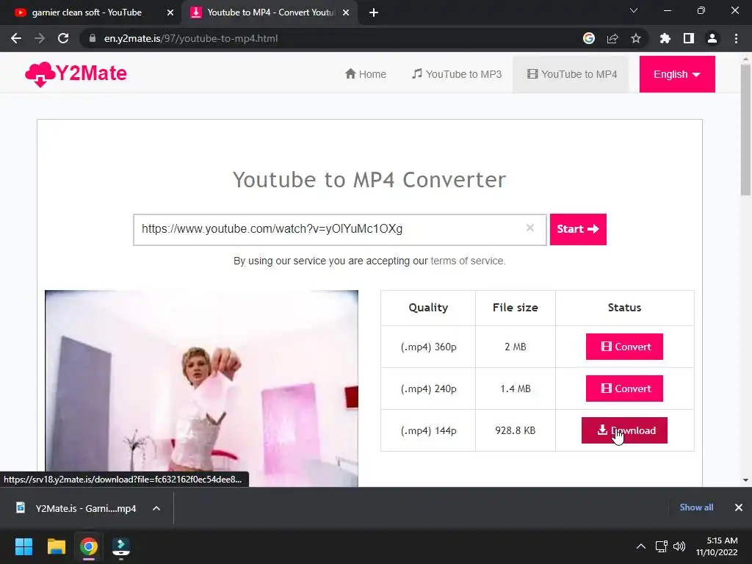Open volume tray icon
This screenshot has height=564, width=752.
click(679, 546)
